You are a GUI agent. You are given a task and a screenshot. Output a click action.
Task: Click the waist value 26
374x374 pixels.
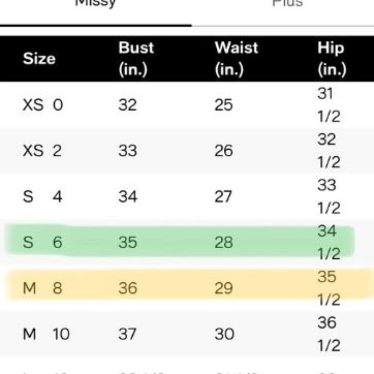click(224, 151)
